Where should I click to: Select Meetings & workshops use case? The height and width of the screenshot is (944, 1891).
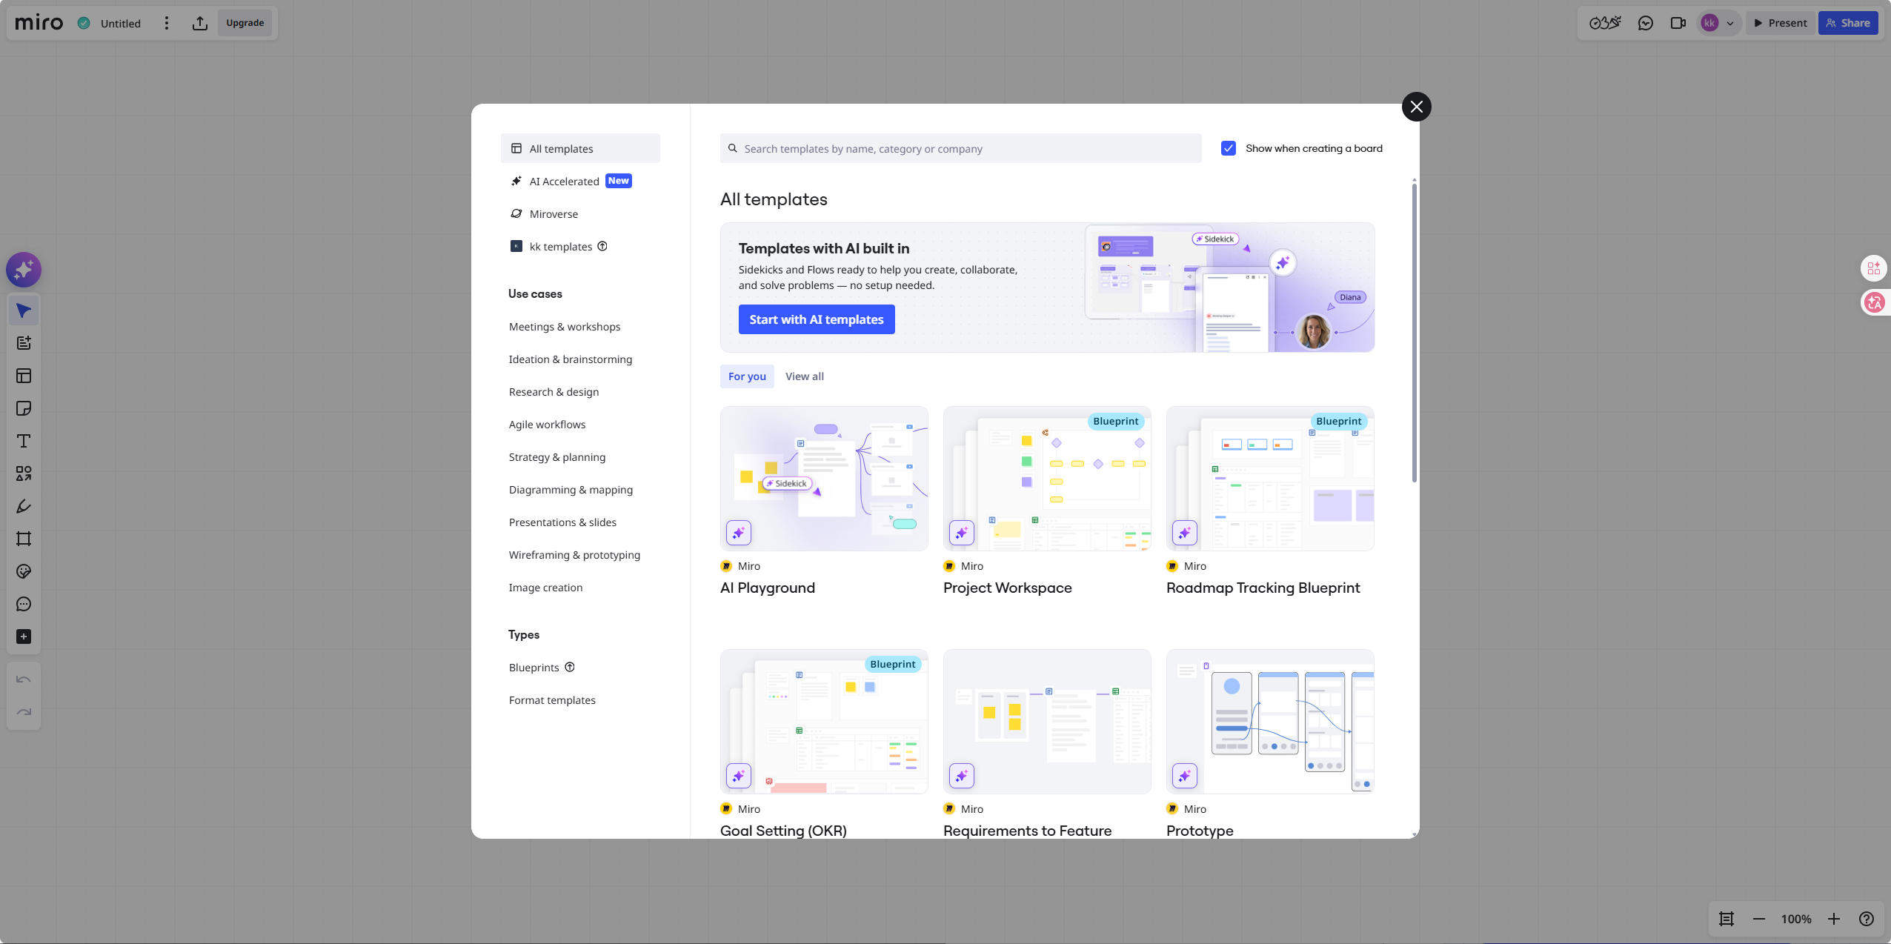pyautogui.click(x=565, y=327)
